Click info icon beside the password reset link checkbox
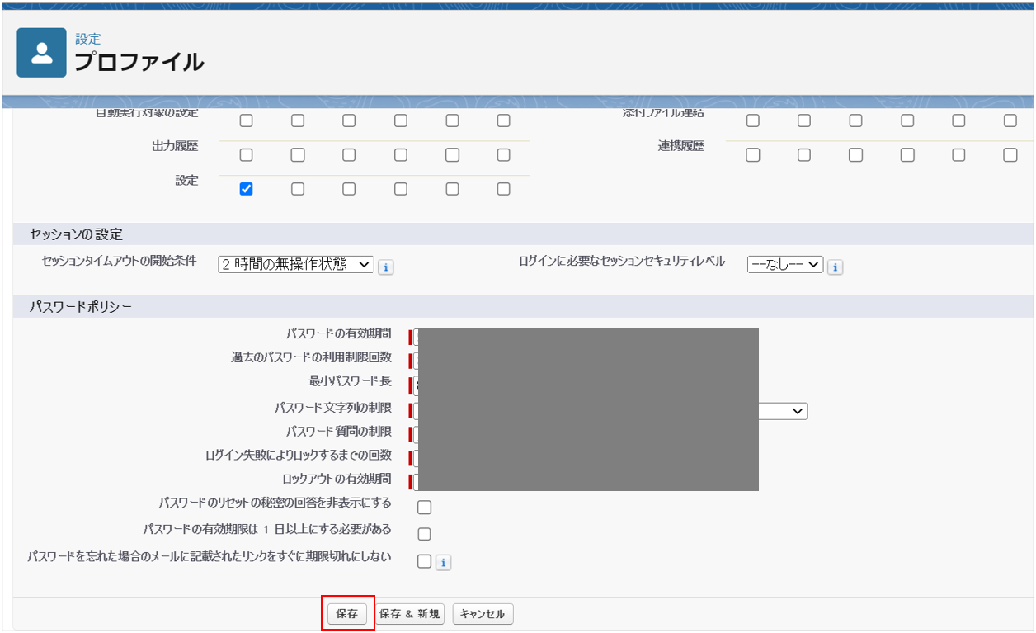The image size is (1036, 633). (443, 563)
